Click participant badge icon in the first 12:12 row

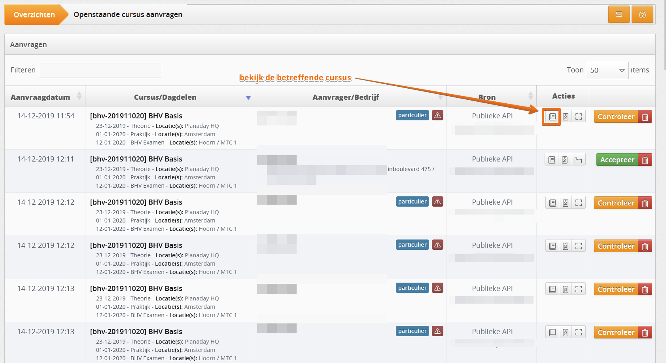[566, 203]
